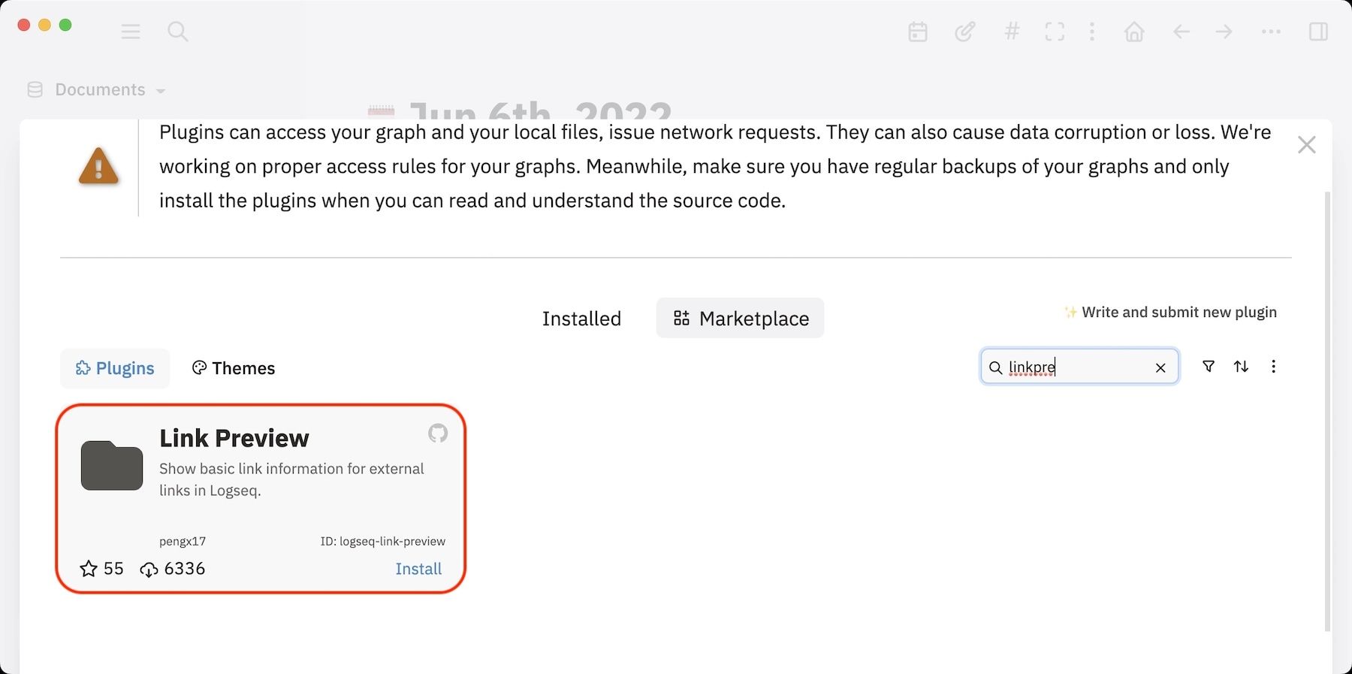Navigate back with left arrow

1181,32
